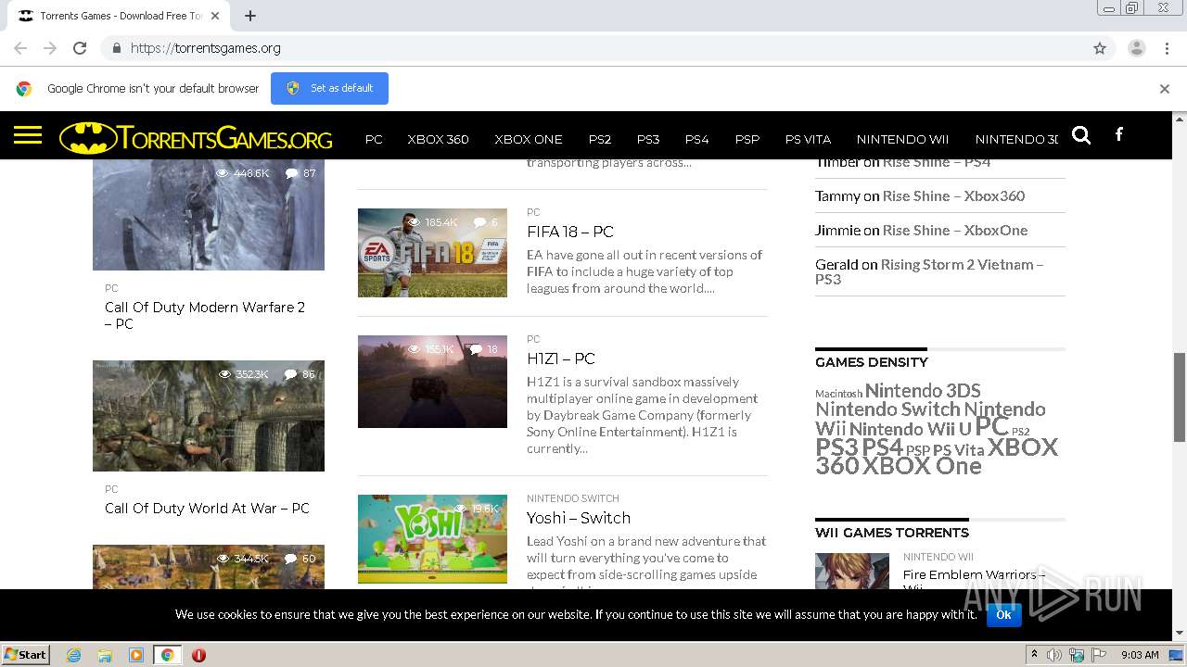Click PC category label above FIFA 18

pos(533,212)
